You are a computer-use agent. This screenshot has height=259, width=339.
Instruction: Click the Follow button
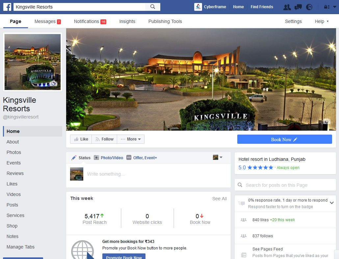pos(104,139)
